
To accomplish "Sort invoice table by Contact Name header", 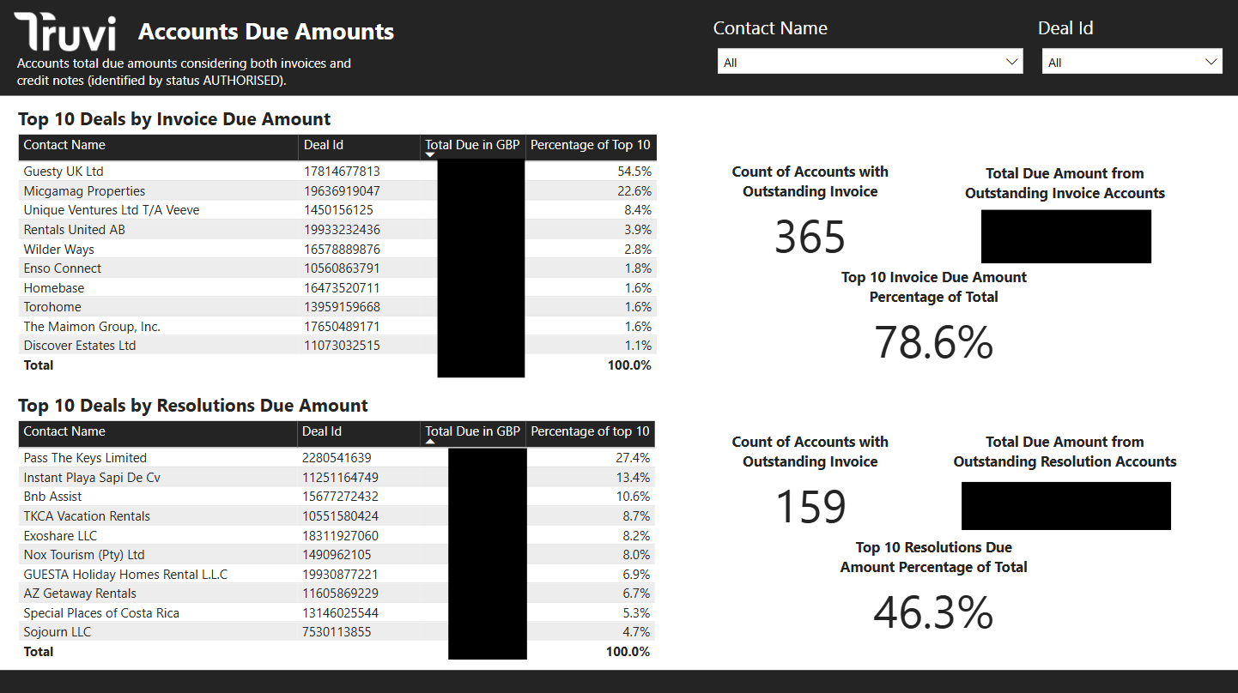I will (64, 145).
